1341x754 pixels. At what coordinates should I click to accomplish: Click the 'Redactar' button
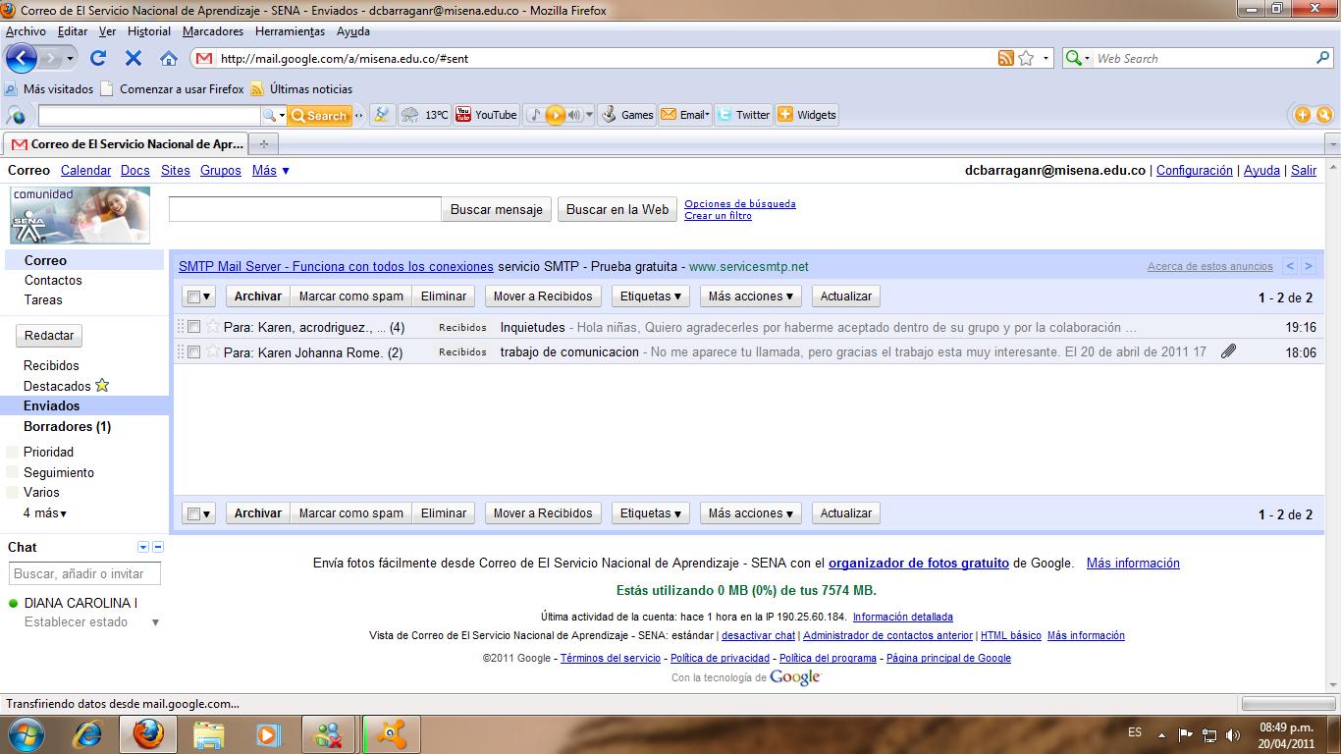click(x=47, y=335)
